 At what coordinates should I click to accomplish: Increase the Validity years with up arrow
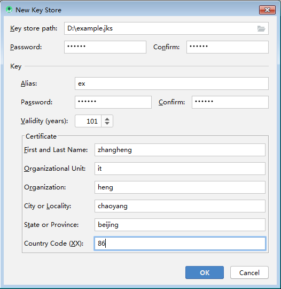click(x=107, y=118)
